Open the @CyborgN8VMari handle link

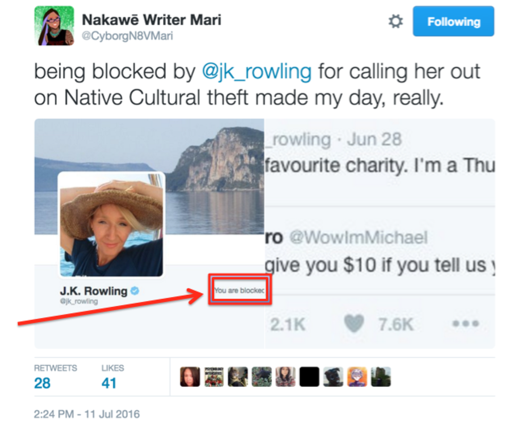point(127,36)
